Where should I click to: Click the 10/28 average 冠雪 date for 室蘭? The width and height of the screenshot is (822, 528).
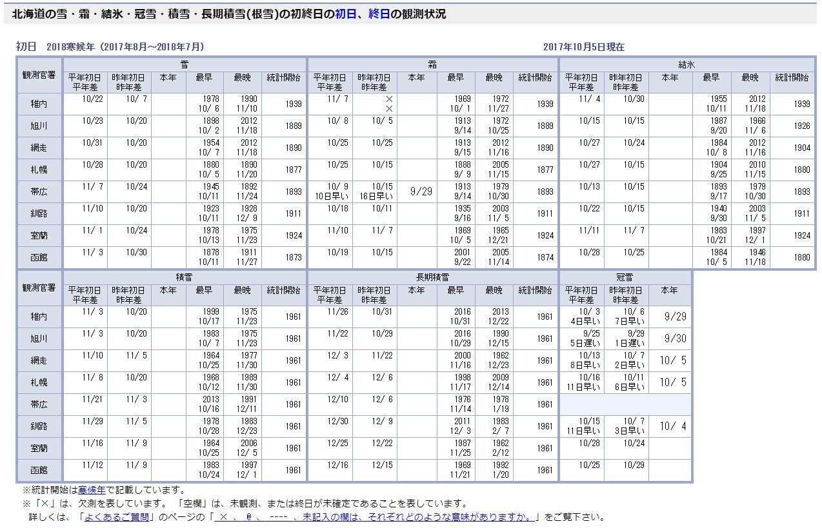tap(589, 444)
